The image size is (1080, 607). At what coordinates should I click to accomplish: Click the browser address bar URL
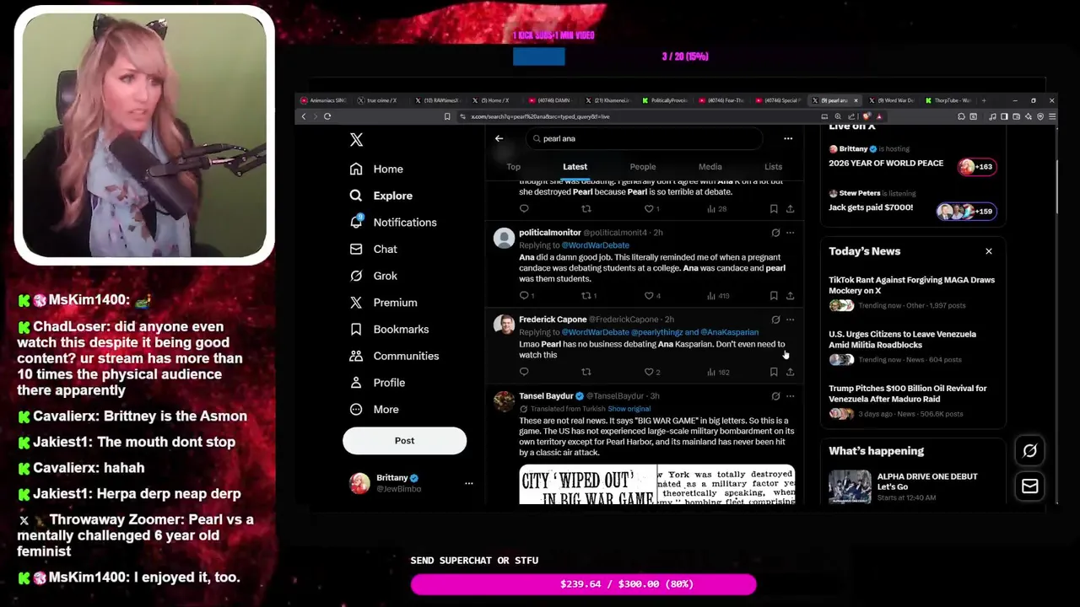540,116
